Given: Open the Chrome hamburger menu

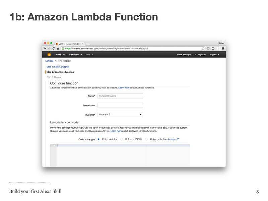Looking at the screenshot, I should (x=223, y=49).
